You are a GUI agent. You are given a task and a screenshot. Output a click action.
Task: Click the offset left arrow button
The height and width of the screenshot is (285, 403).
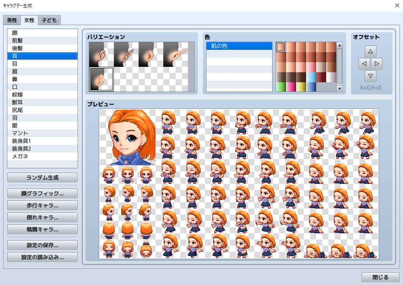click(364, 63)
